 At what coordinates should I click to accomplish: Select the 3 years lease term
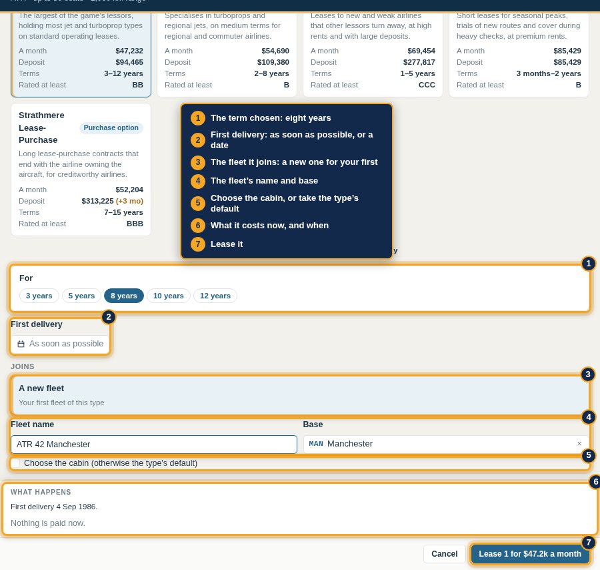(39, 296)
